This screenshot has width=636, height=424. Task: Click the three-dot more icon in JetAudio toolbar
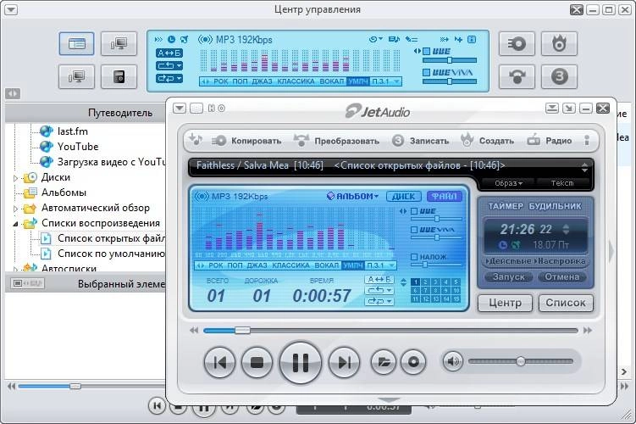(x=587, y=140)
